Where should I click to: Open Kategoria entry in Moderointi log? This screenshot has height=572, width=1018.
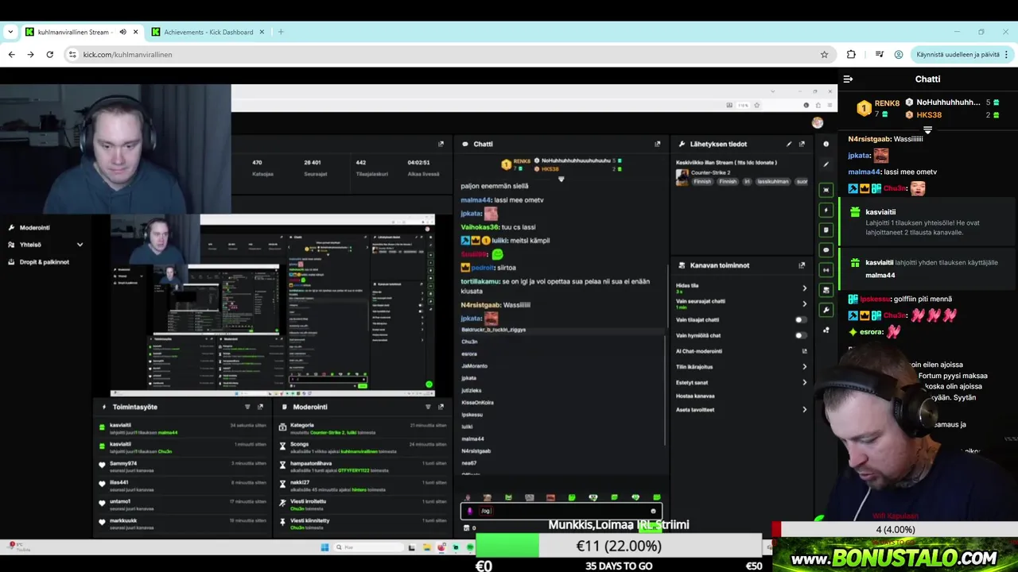click(x=362, y=429)
